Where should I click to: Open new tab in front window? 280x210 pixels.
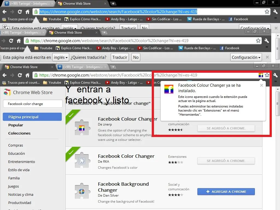tap(113, 67)
